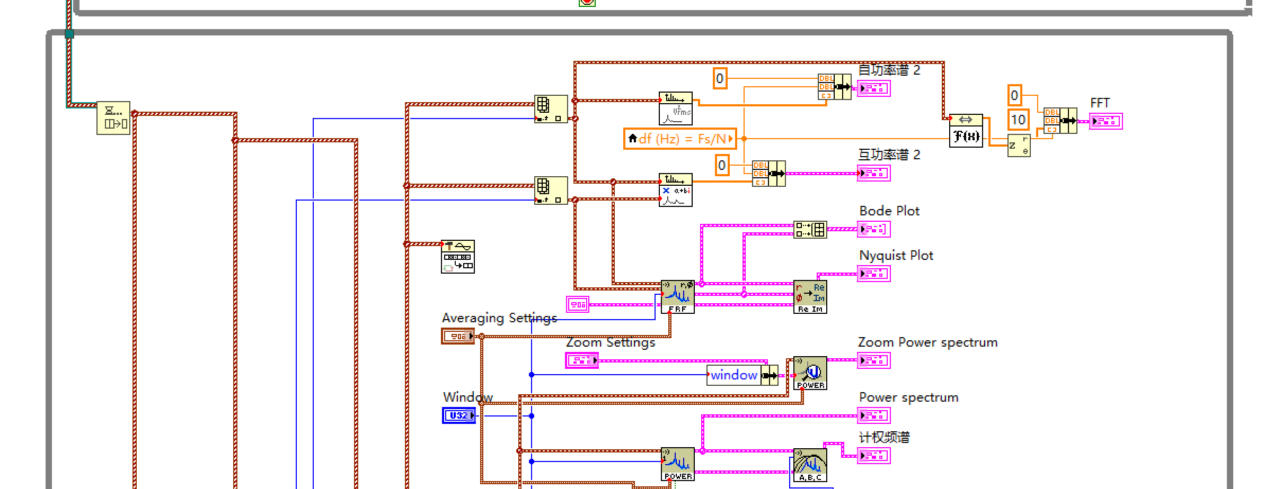This screenshot has height=489, width=1273.
Task: Click the Nyquist Plot indicator terminal
Action: [874, 274]
